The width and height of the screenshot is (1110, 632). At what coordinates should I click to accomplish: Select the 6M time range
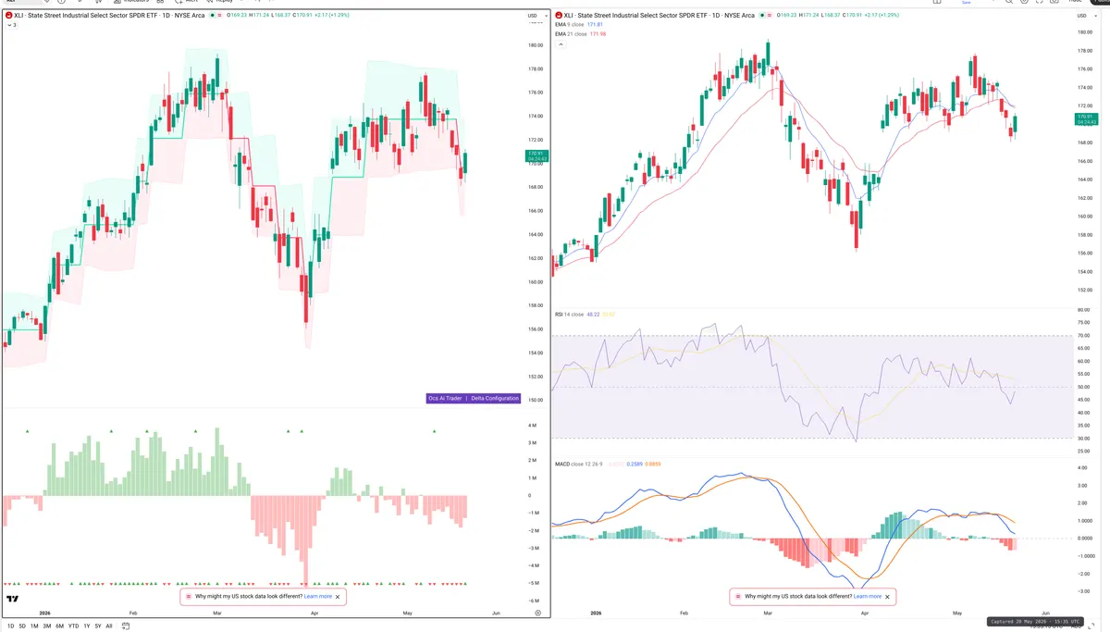(59, 626)
